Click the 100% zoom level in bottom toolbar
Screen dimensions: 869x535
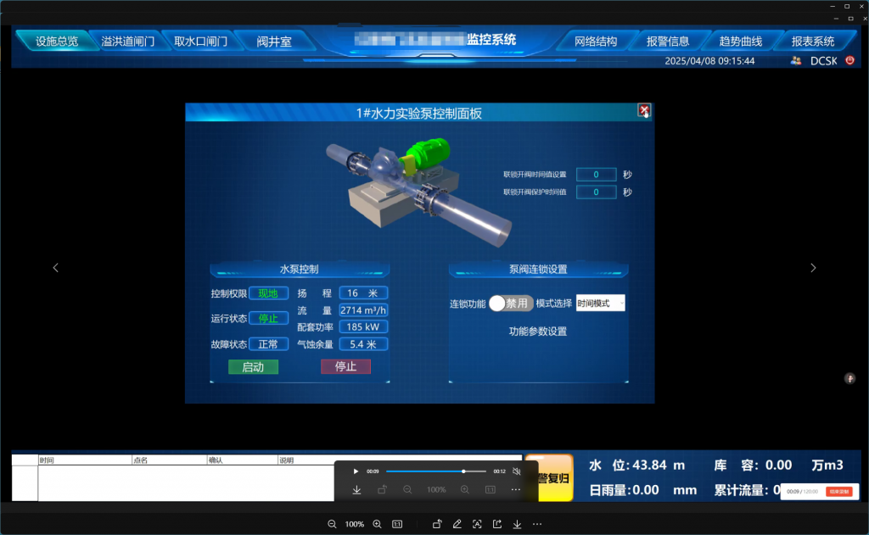[354, 524]
